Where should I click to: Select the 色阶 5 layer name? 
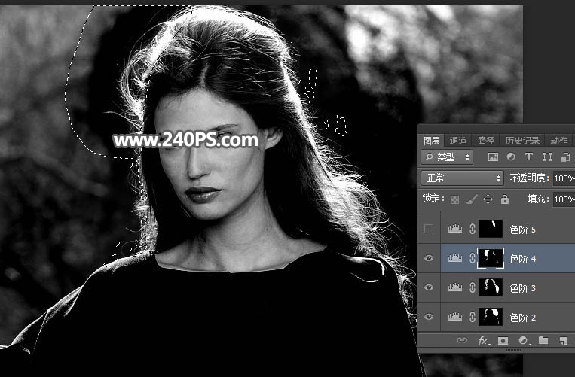coord(523,230)
